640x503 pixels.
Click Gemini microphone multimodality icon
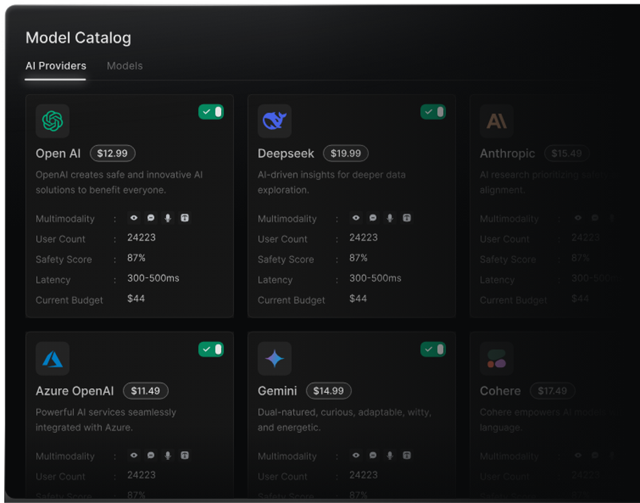click(390, 455)
